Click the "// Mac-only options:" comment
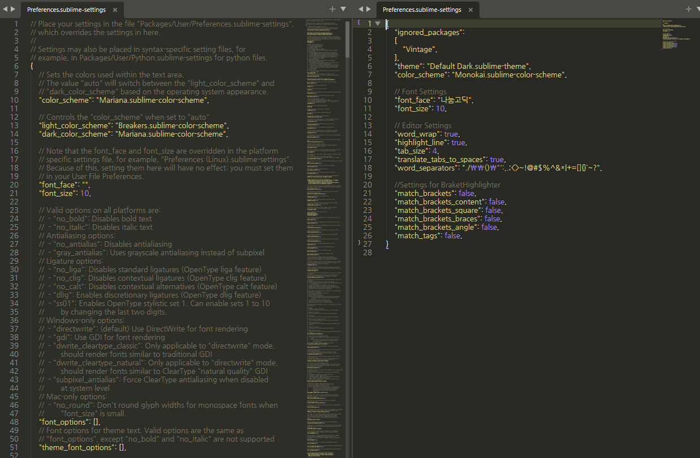 click(x=74, y=396)
